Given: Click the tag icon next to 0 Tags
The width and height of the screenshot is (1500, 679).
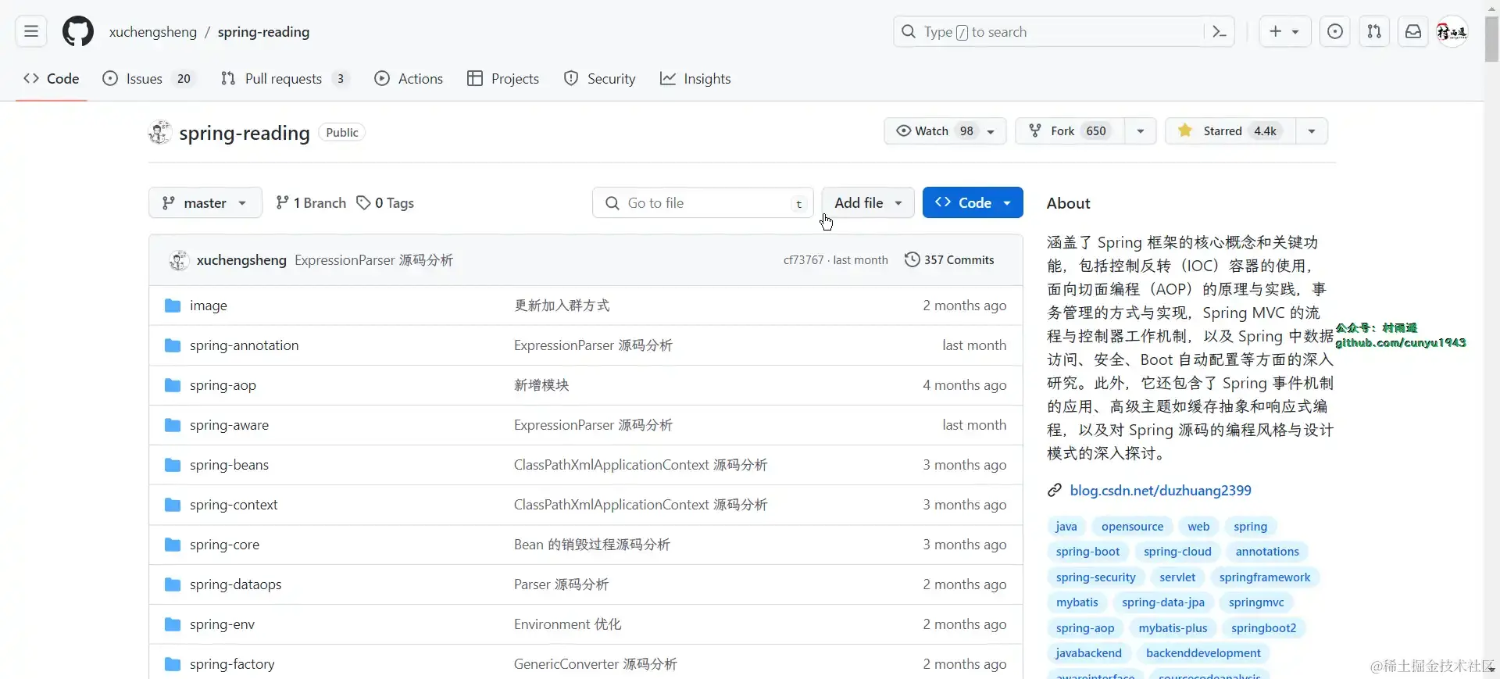Looking at the screenshot, I should point(363,202).
